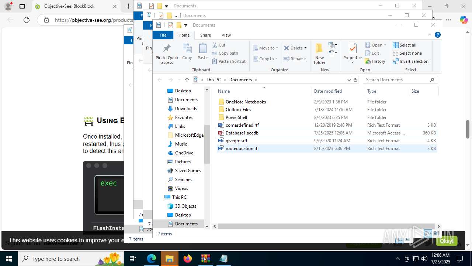The width and height of the screenshot is (472, 266).
Task: Click the Up one level arrow
Action: tap(187, 80)
